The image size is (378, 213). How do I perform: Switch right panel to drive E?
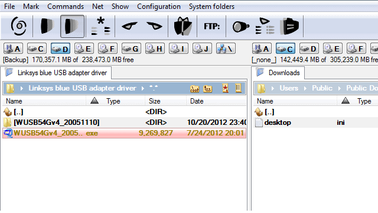pyautogui.click(x=333, y=49)
